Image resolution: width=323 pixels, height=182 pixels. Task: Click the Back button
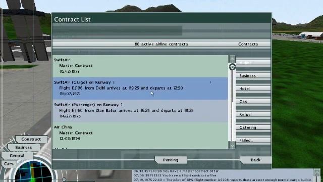coord(256,160)
